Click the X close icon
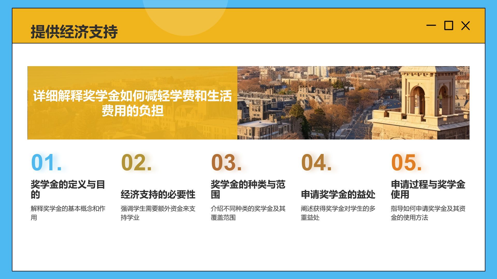 point(465,26)
